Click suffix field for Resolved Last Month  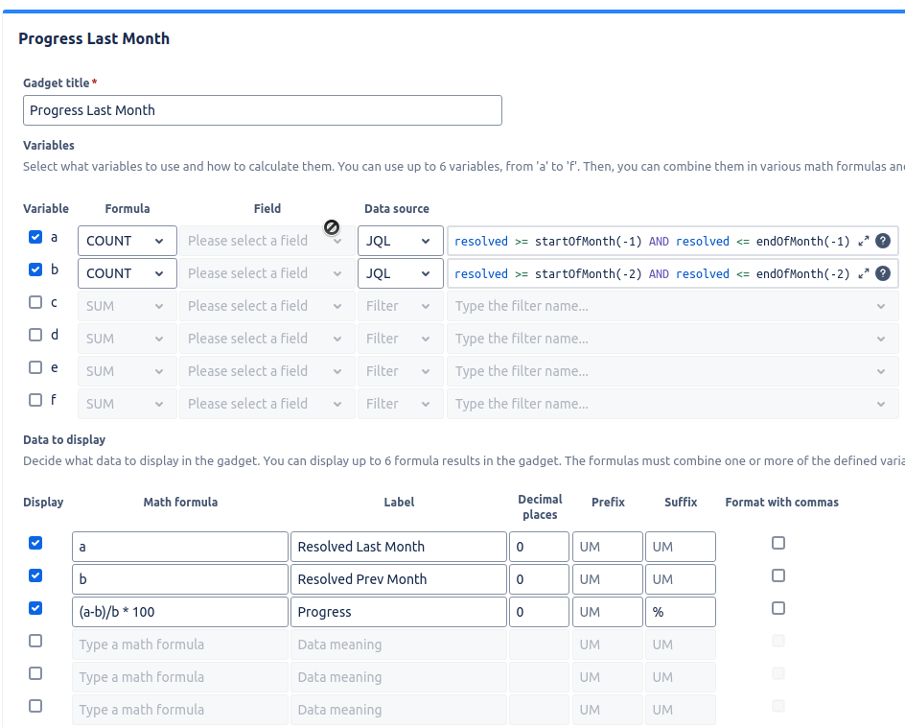pyautogui.click(x=681, y=547)
